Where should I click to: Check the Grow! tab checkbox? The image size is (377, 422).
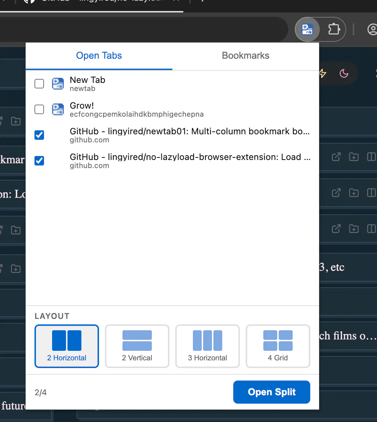pos(39,109)
